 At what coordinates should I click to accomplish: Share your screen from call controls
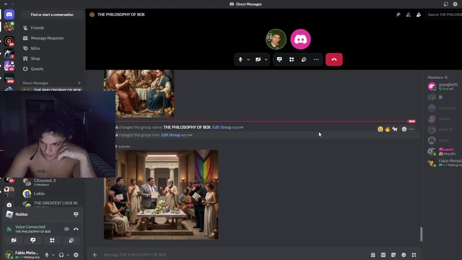[279, 60]
